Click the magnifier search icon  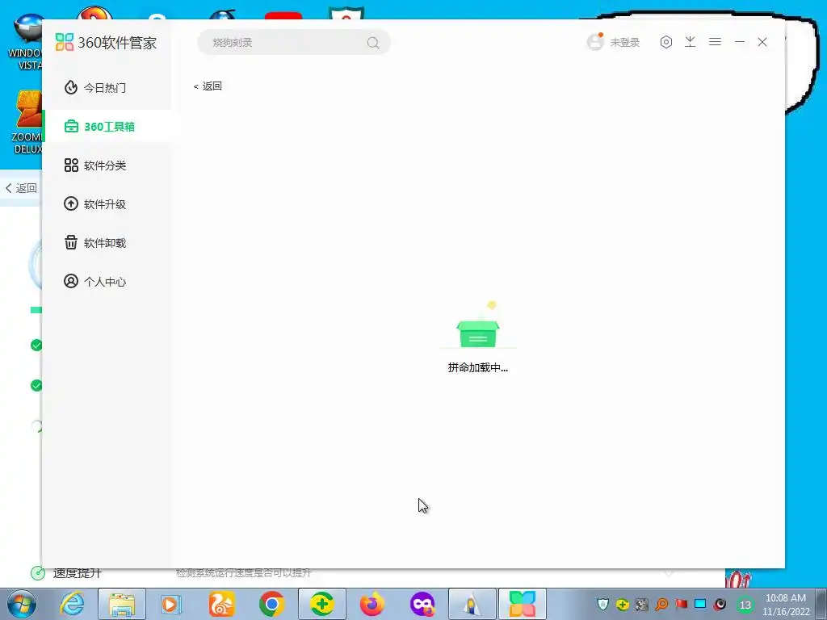(x=373, y=43)
